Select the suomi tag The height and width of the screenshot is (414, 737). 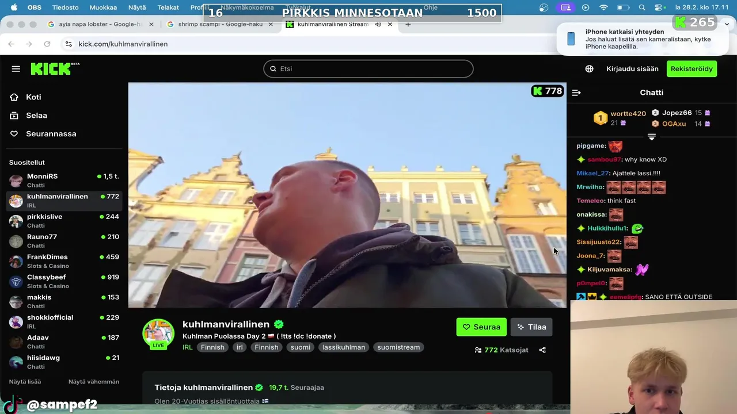pos(300,347)
